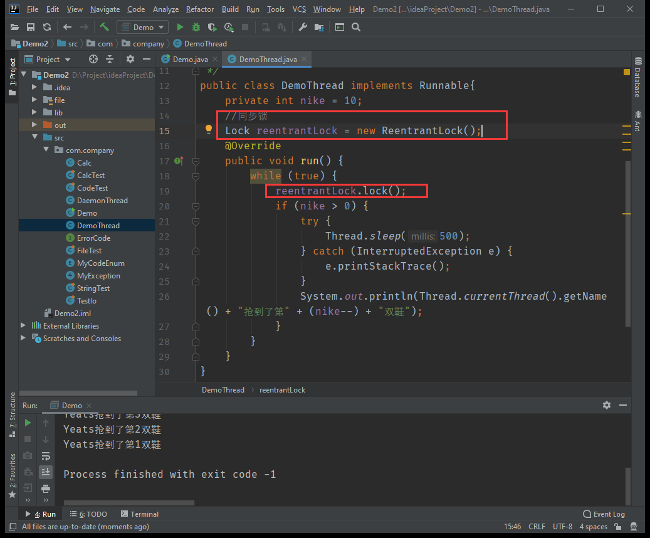
Task: Toggle soft-wrap in Run console
Action: [x=46, y=456]
